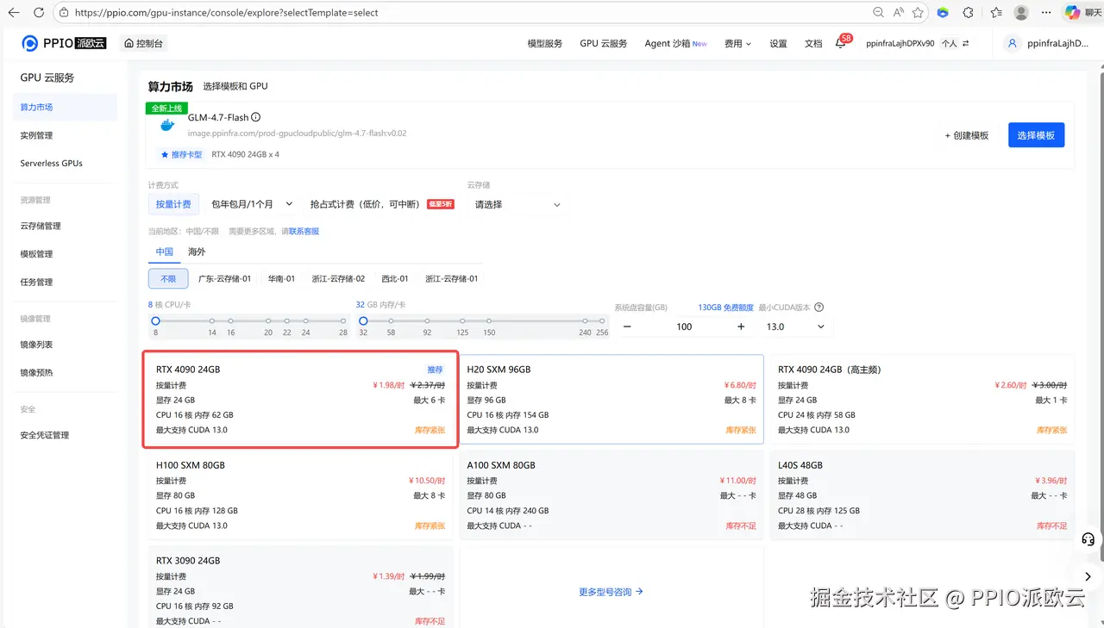This screenshot has height=628, width=1104.
Task: View site information via the address bar lock icon
Action: click(66, 13)
